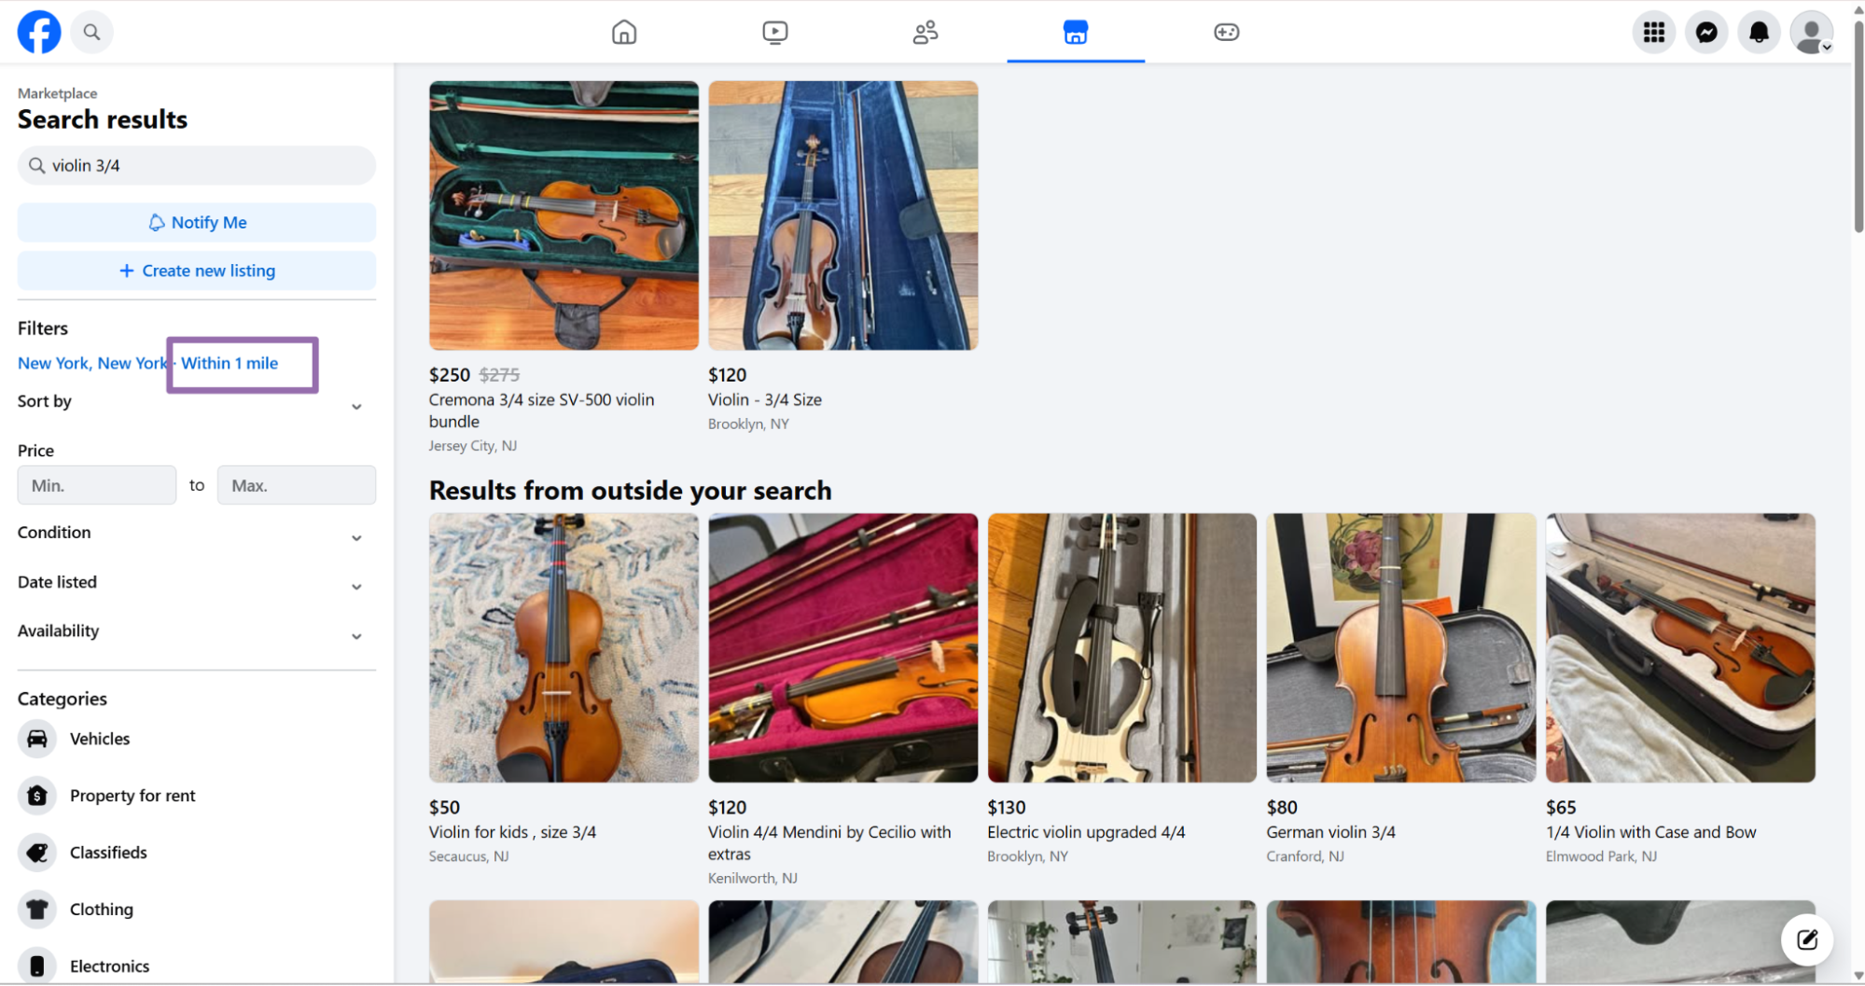Click the German violin 3/4 title
The width and height of the screenshot is (1865, 986).
[x=1331, y=832]
